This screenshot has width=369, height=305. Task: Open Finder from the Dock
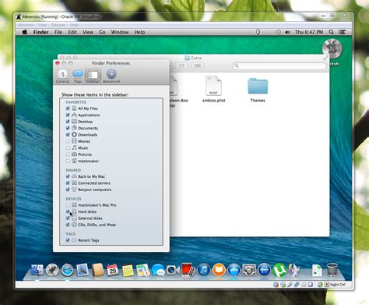click(x=37, y=270)
